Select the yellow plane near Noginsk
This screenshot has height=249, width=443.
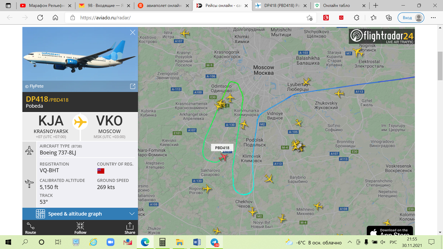pyautogui.click(x=358, y=52)
